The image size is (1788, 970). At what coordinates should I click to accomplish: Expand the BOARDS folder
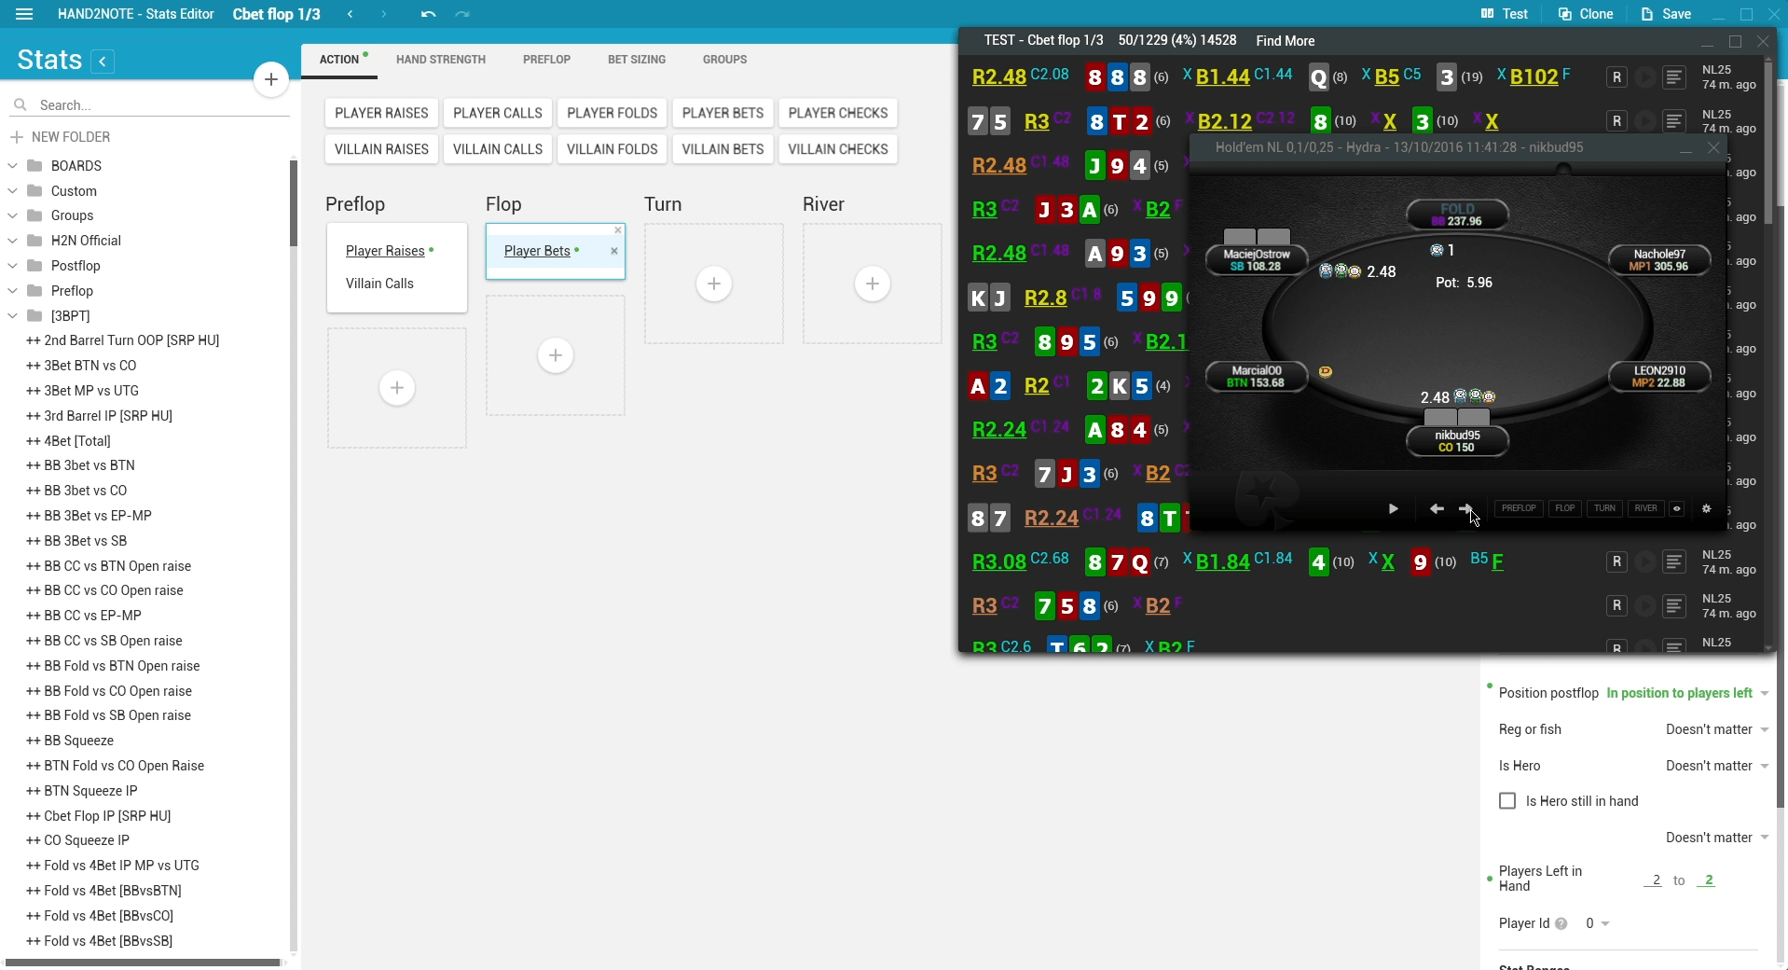[x=13, y=166]
